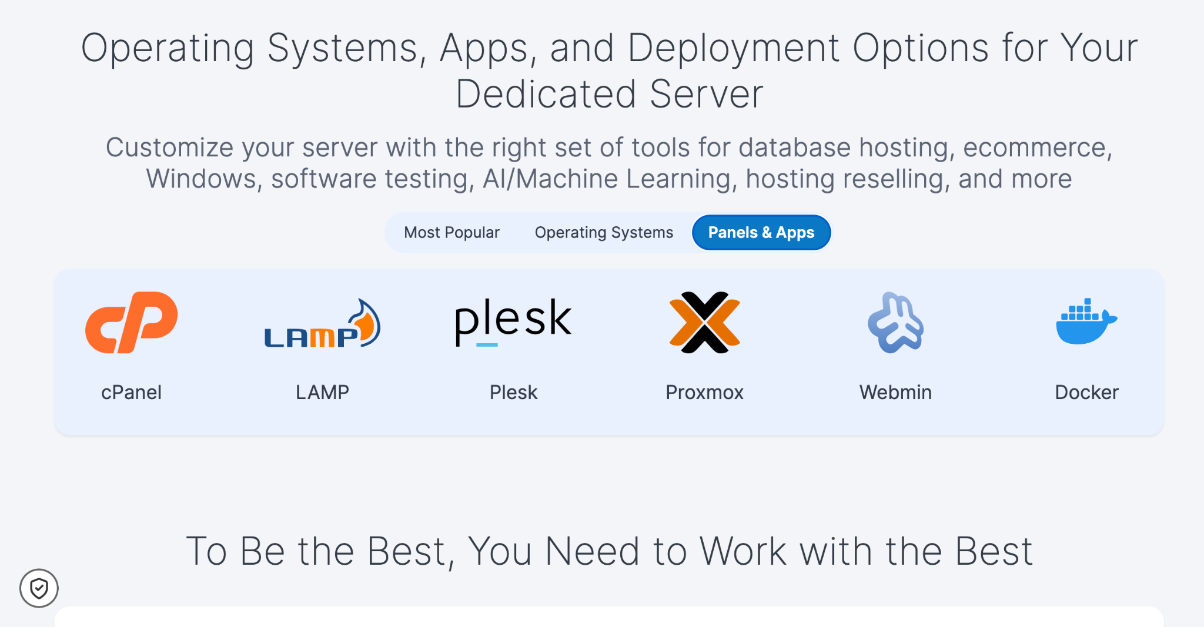Click the Webmin text label

click(895, 392)
